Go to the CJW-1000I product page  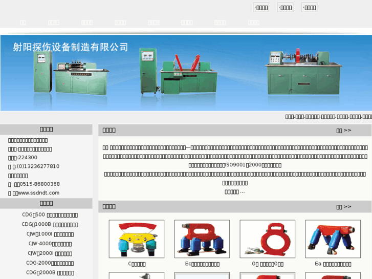coord(50,234)
